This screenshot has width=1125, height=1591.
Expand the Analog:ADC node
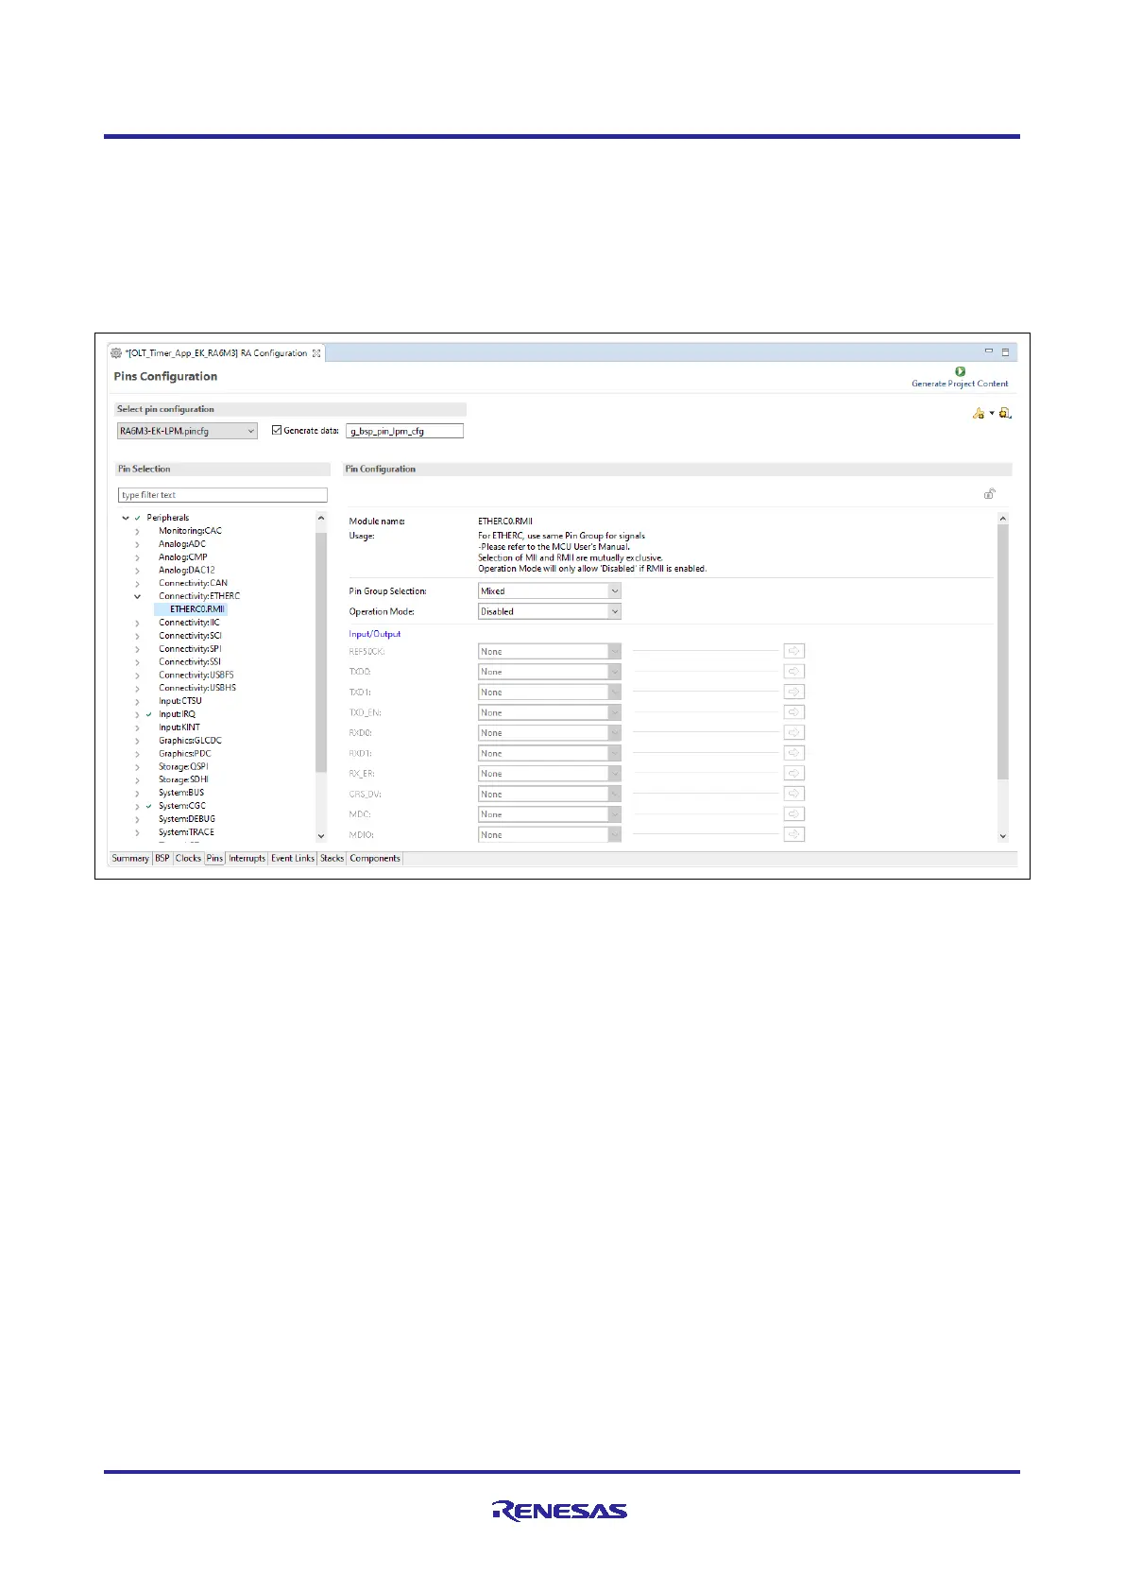pyautogui.click(x=138, y=544)
